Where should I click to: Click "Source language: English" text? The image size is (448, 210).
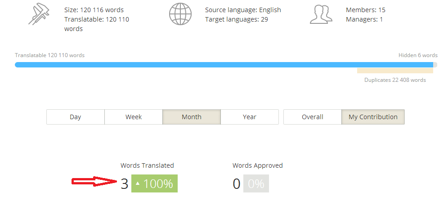click(x=243, y=10)
